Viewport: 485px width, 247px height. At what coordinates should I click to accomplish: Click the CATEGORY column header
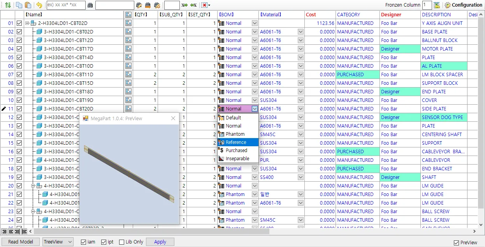(x=358, y=14)
